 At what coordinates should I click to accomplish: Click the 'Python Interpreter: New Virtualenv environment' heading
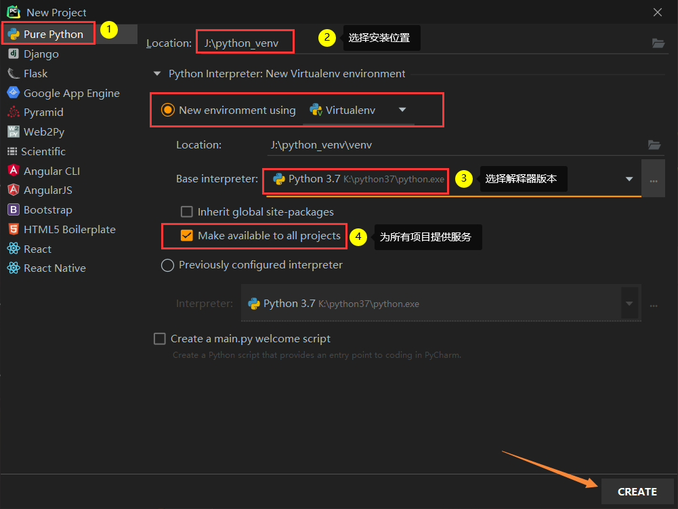(x=287, y=74)
